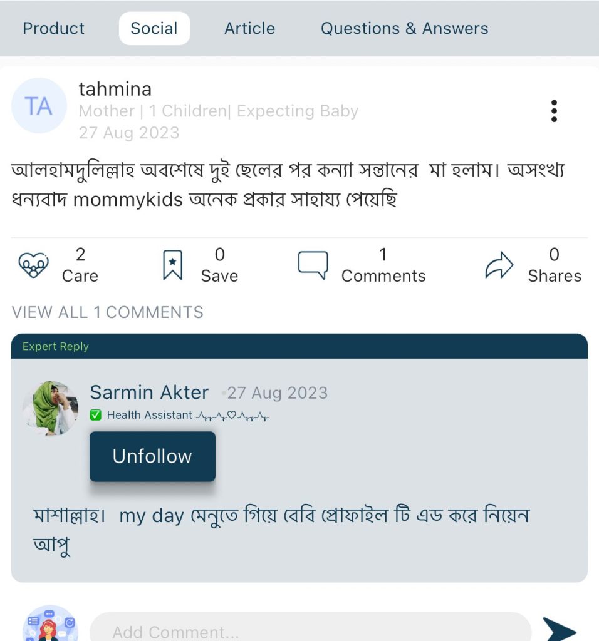Tap your avatar beside the comment box
The image size is (599, 641).
tap(49, 625)
